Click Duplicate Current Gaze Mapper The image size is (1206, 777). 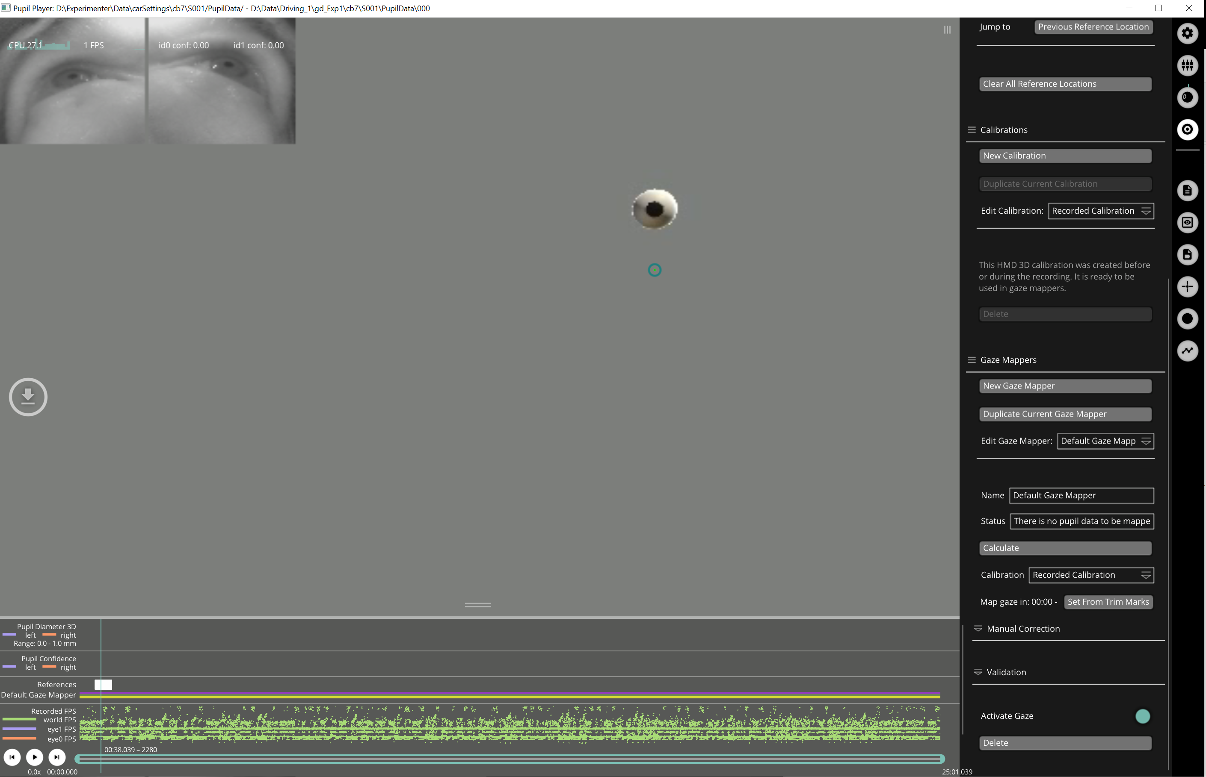tap(1065, 414)
